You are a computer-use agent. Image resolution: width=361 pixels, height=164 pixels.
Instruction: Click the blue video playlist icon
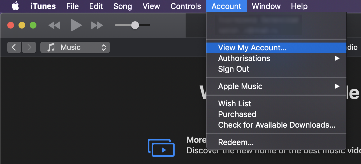(x=161, y=147)
